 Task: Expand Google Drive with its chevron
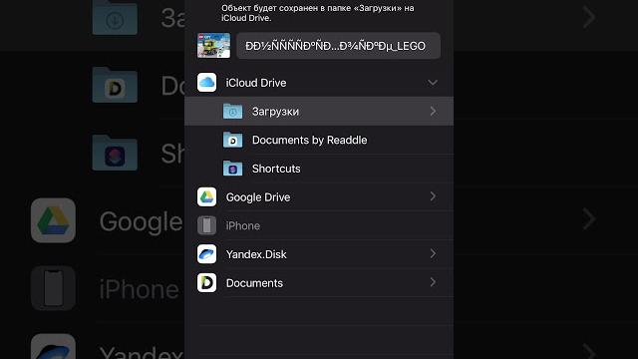(x=433, y=196)
